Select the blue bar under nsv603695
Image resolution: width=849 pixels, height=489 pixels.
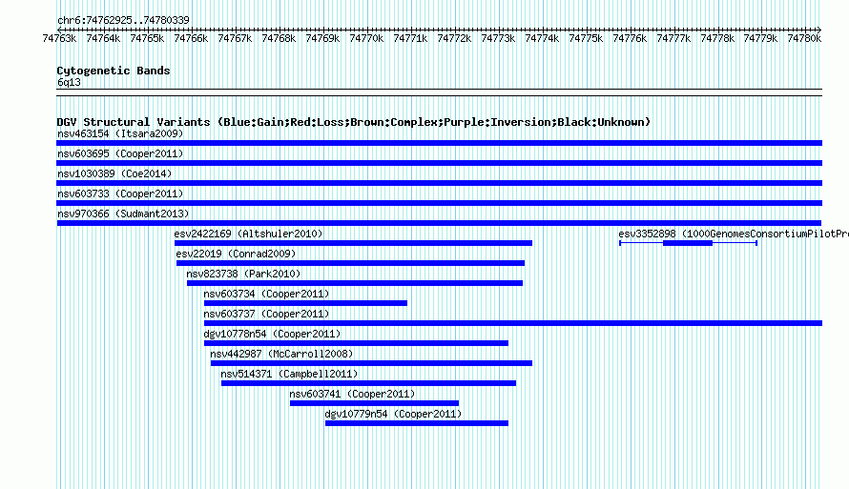pos(439,163)
